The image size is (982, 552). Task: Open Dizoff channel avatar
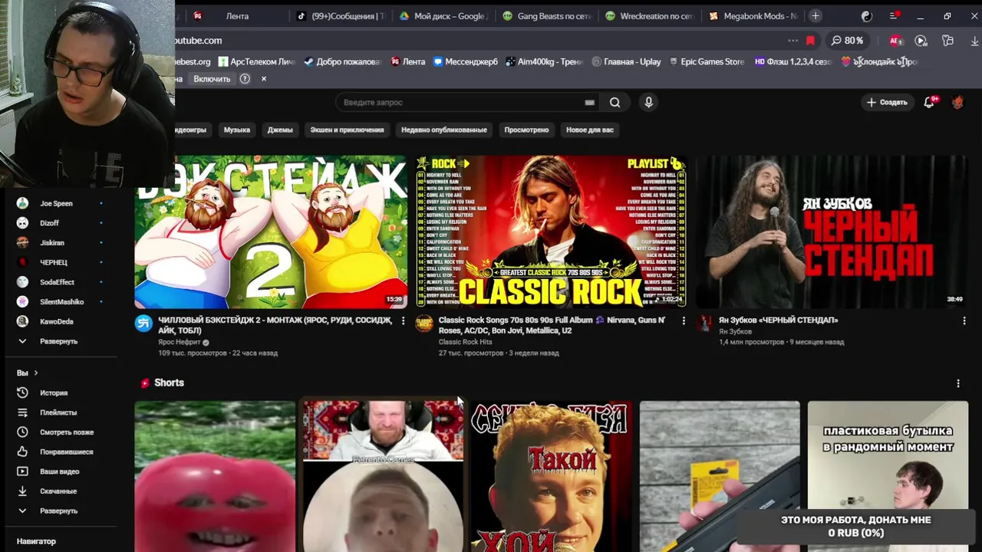22,222
